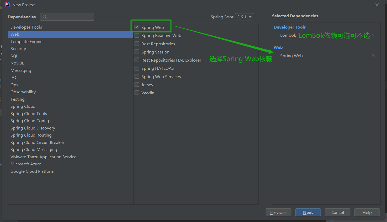
Task: Select the Security category
Action: (71, 49)
